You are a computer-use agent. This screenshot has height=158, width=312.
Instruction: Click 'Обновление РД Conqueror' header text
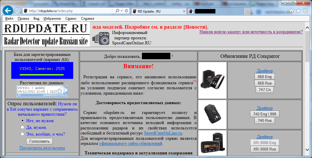click(x=250, y=56)
